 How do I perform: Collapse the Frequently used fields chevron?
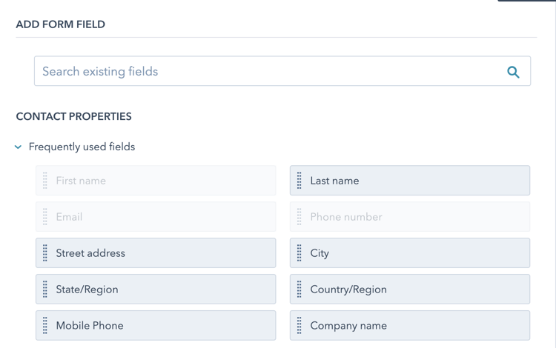tap(19, 147)
